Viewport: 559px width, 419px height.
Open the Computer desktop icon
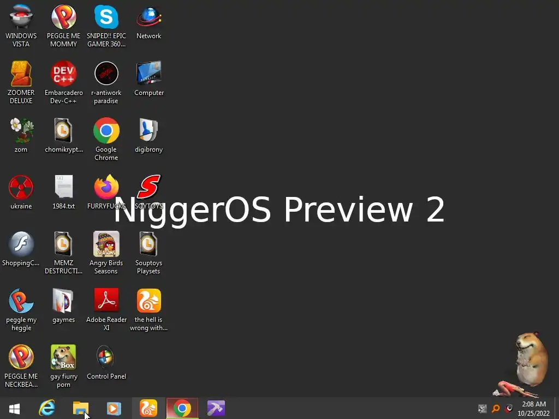[148, 79]
